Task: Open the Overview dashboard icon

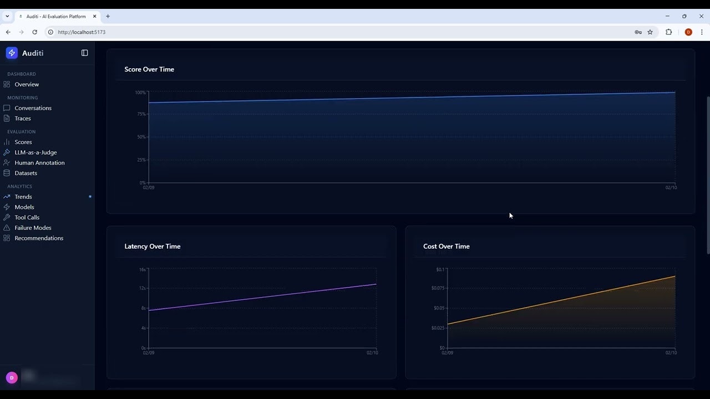Action: tap(7, 84)
